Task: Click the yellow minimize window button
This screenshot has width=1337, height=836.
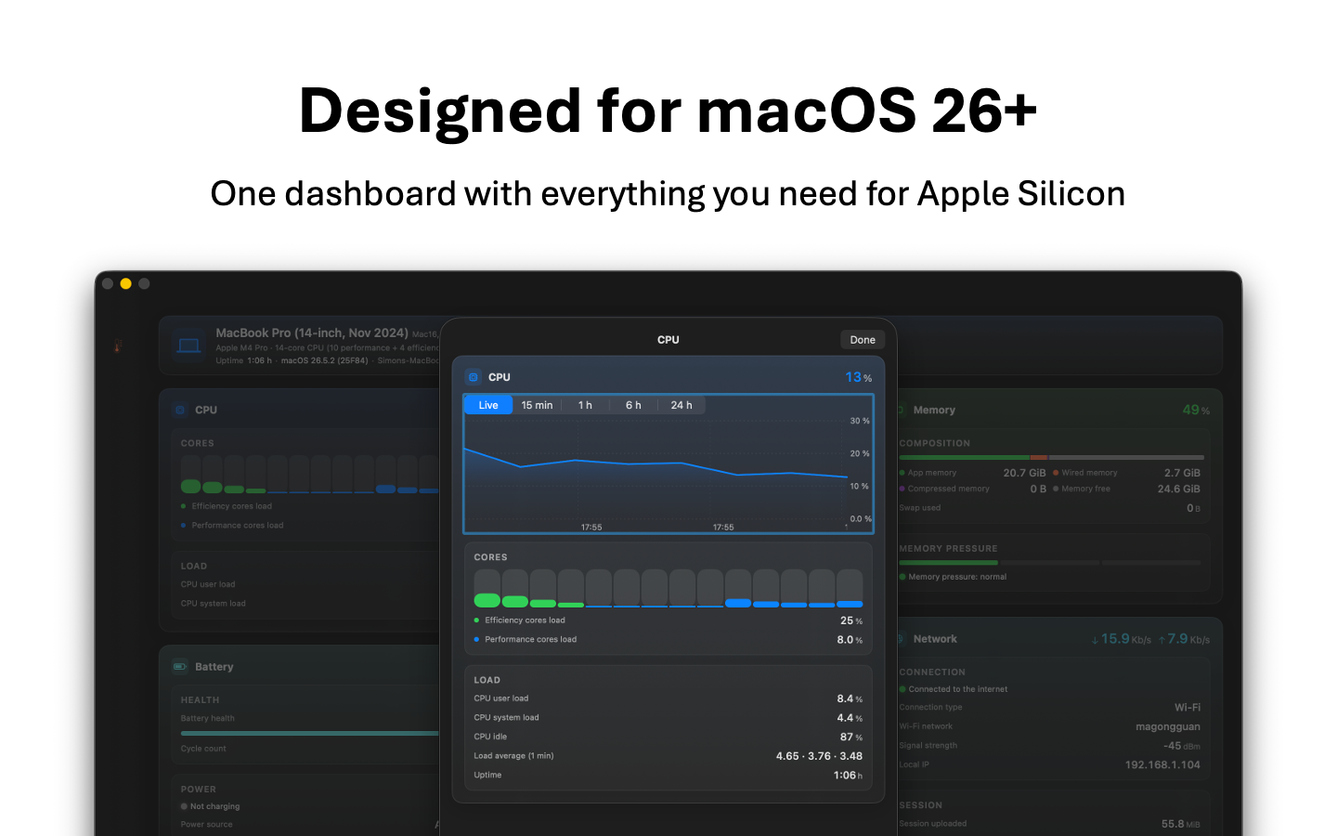Action: (125, 284)
